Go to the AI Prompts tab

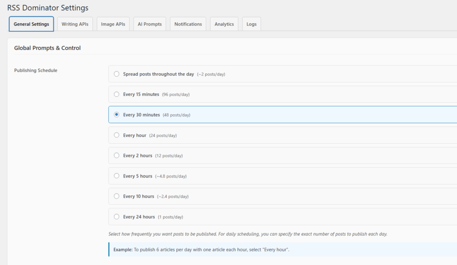click(150, 24)
